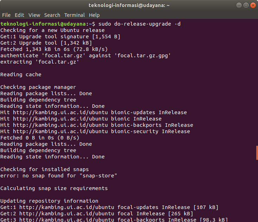
Task: Open the View menu
Action: (34, 15)
